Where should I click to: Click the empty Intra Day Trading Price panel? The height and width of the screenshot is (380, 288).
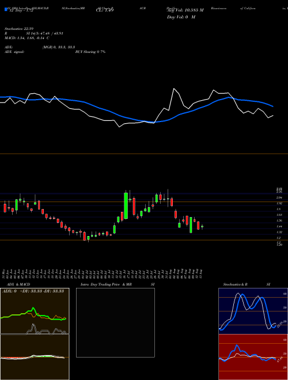pos(115,322)
